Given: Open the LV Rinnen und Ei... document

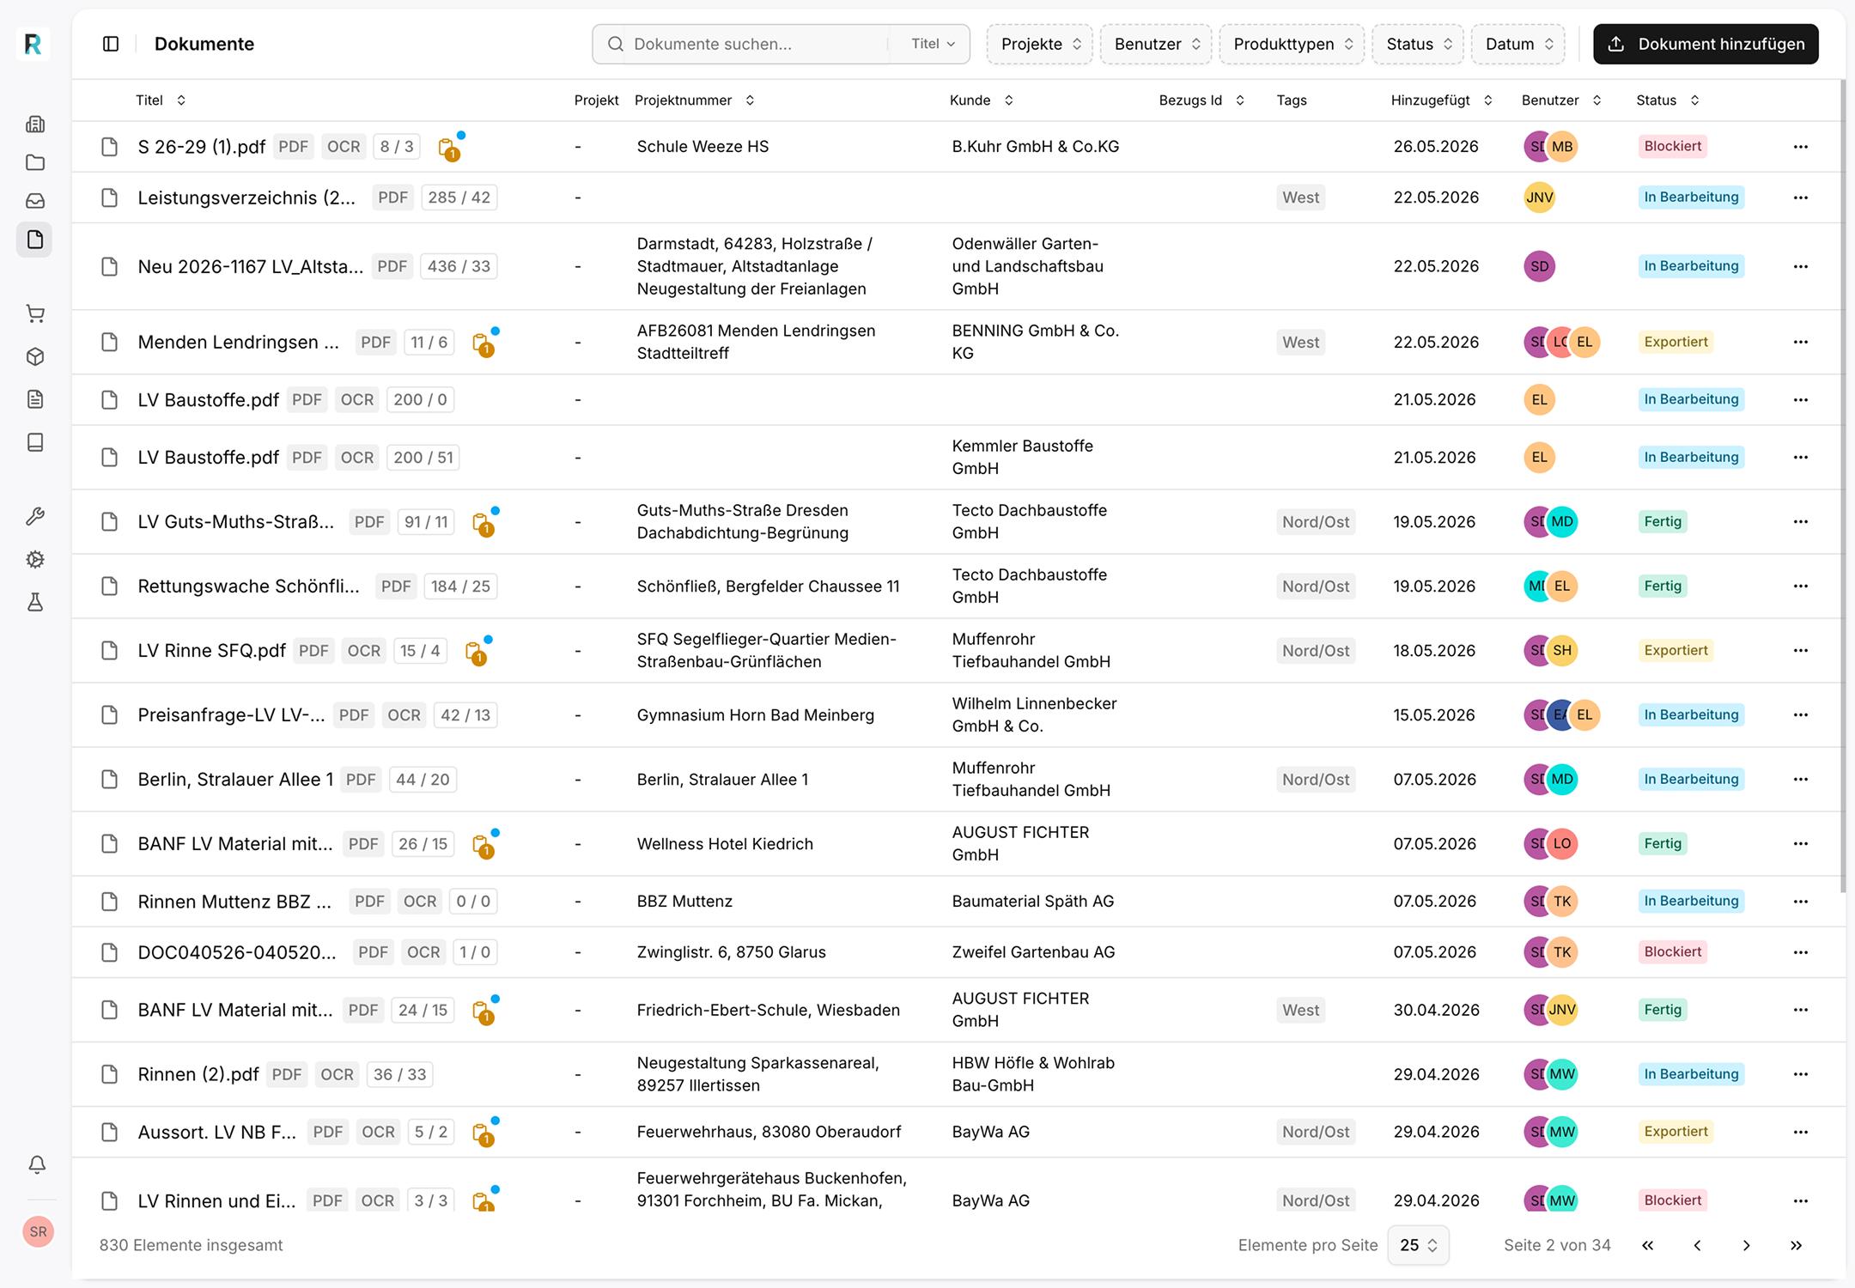Looking at the screenshot, I should coord(216,1201).
